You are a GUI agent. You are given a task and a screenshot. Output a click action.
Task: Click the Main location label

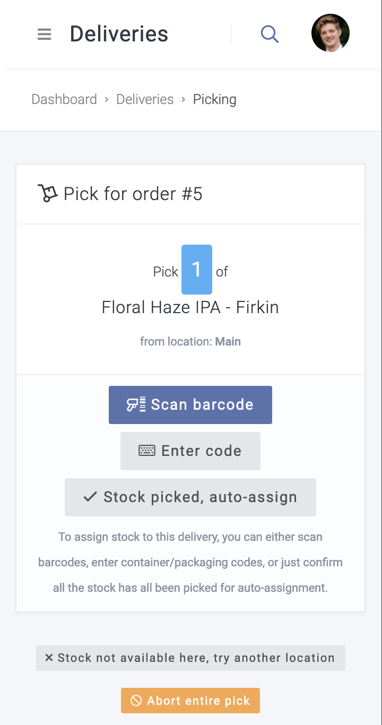click(x=228, y=341)
